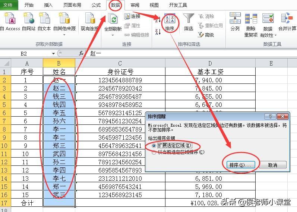Image resolution: width=297 pixels, height=212 pixels.
Task: Click name cell 孙六
Action: coord(59,121)
